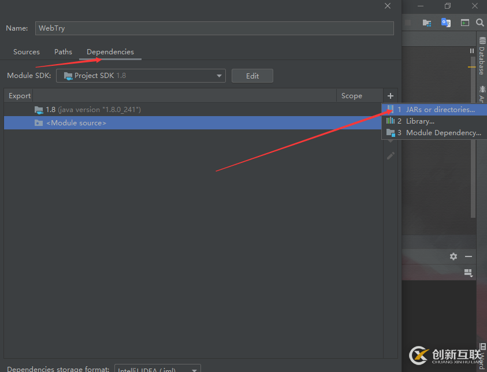This screenshot has width=487, height=372.
Task: Click the IDE editor vertical scrollbar
Action: [x=473, y=138]
